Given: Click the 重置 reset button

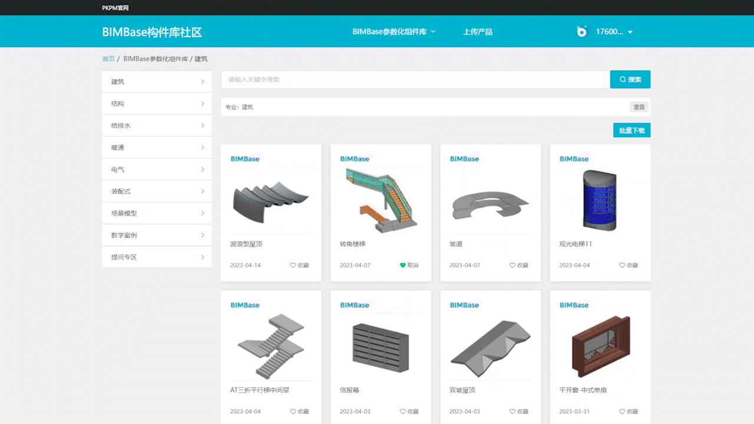Looking at the screenshot, I should 639,107.
